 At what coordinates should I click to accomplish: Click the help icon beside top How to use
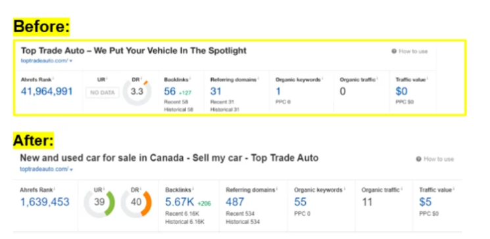click(394, 51)
